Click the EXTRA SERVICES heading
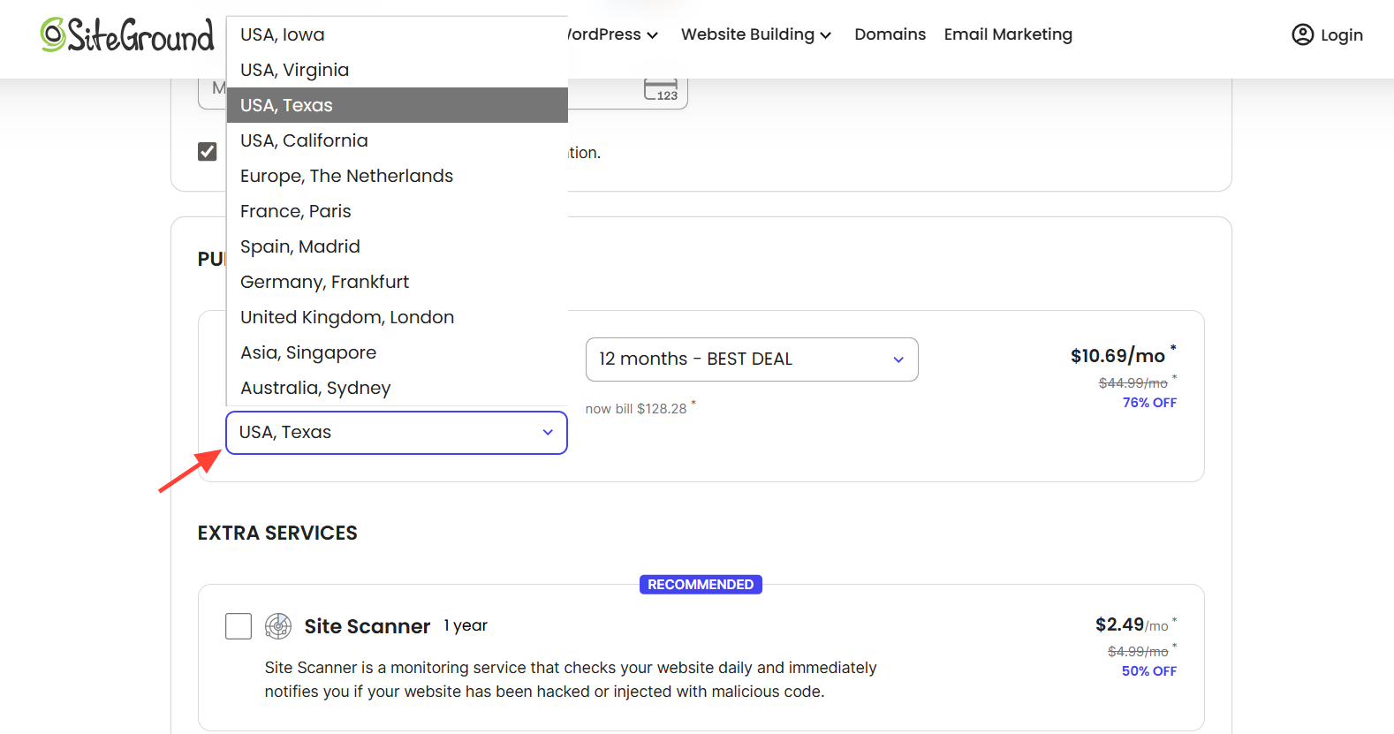Viewport: 1394px width, 734px height. pos(277,533)
